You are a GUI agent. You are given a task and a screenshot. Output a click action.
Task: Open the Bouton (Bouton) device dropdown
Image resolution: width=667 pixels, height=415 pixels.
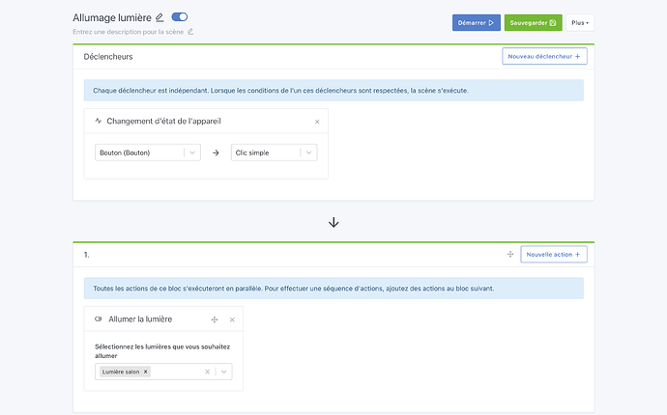point(191,152)
